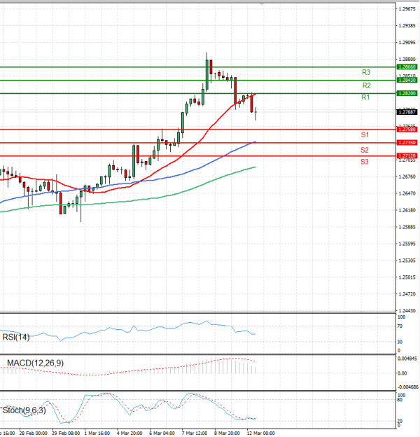Click the 7 Mar 12:00 time label

point(193,433)
